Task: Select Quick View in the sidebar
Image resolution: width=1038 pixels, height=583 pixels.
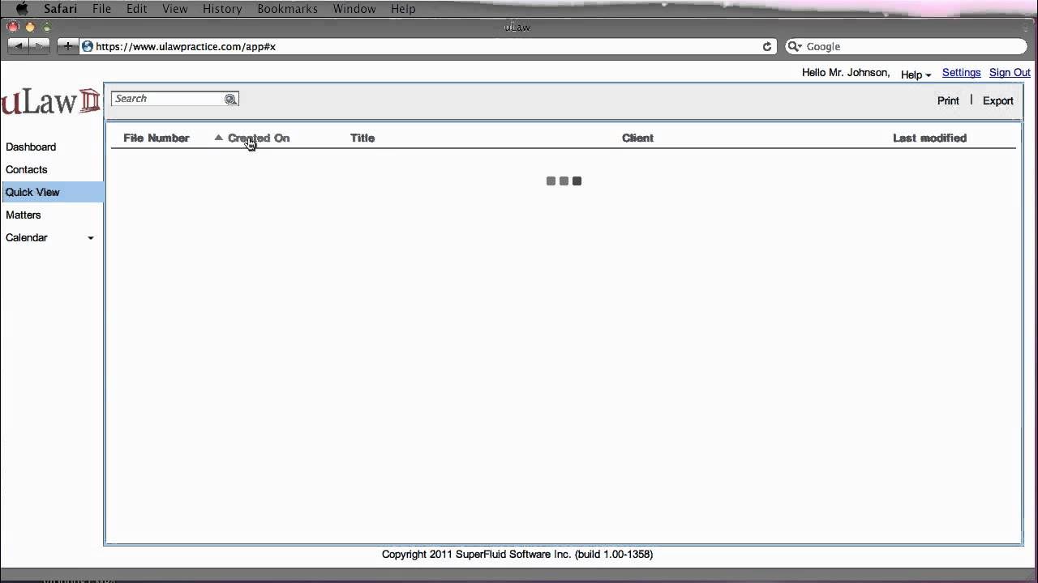Action: (x=51, y=192)
